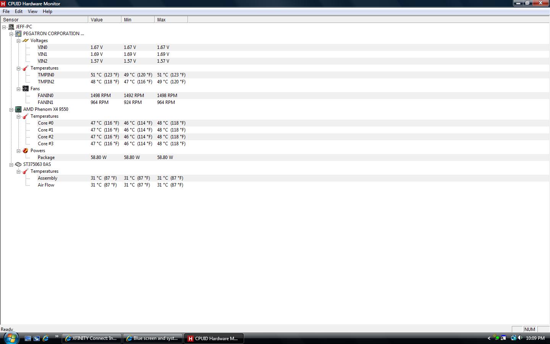Click the 924 RPM minimum fan value
The image size is (550, 344).
click(x=133, y=102)
